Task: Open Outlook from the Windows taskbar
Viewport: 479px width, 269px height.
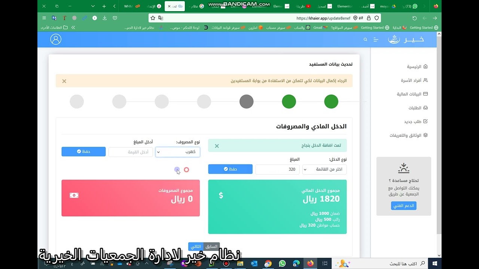Action: 254,263
